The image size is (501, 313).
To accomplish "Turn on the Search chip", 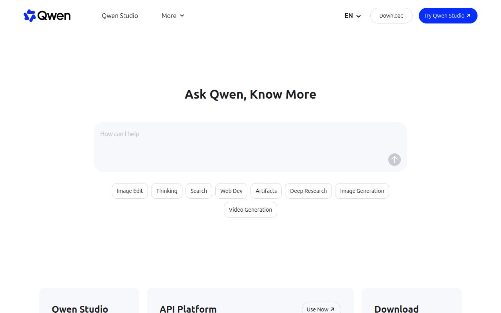I will click(x=199, y=191).
